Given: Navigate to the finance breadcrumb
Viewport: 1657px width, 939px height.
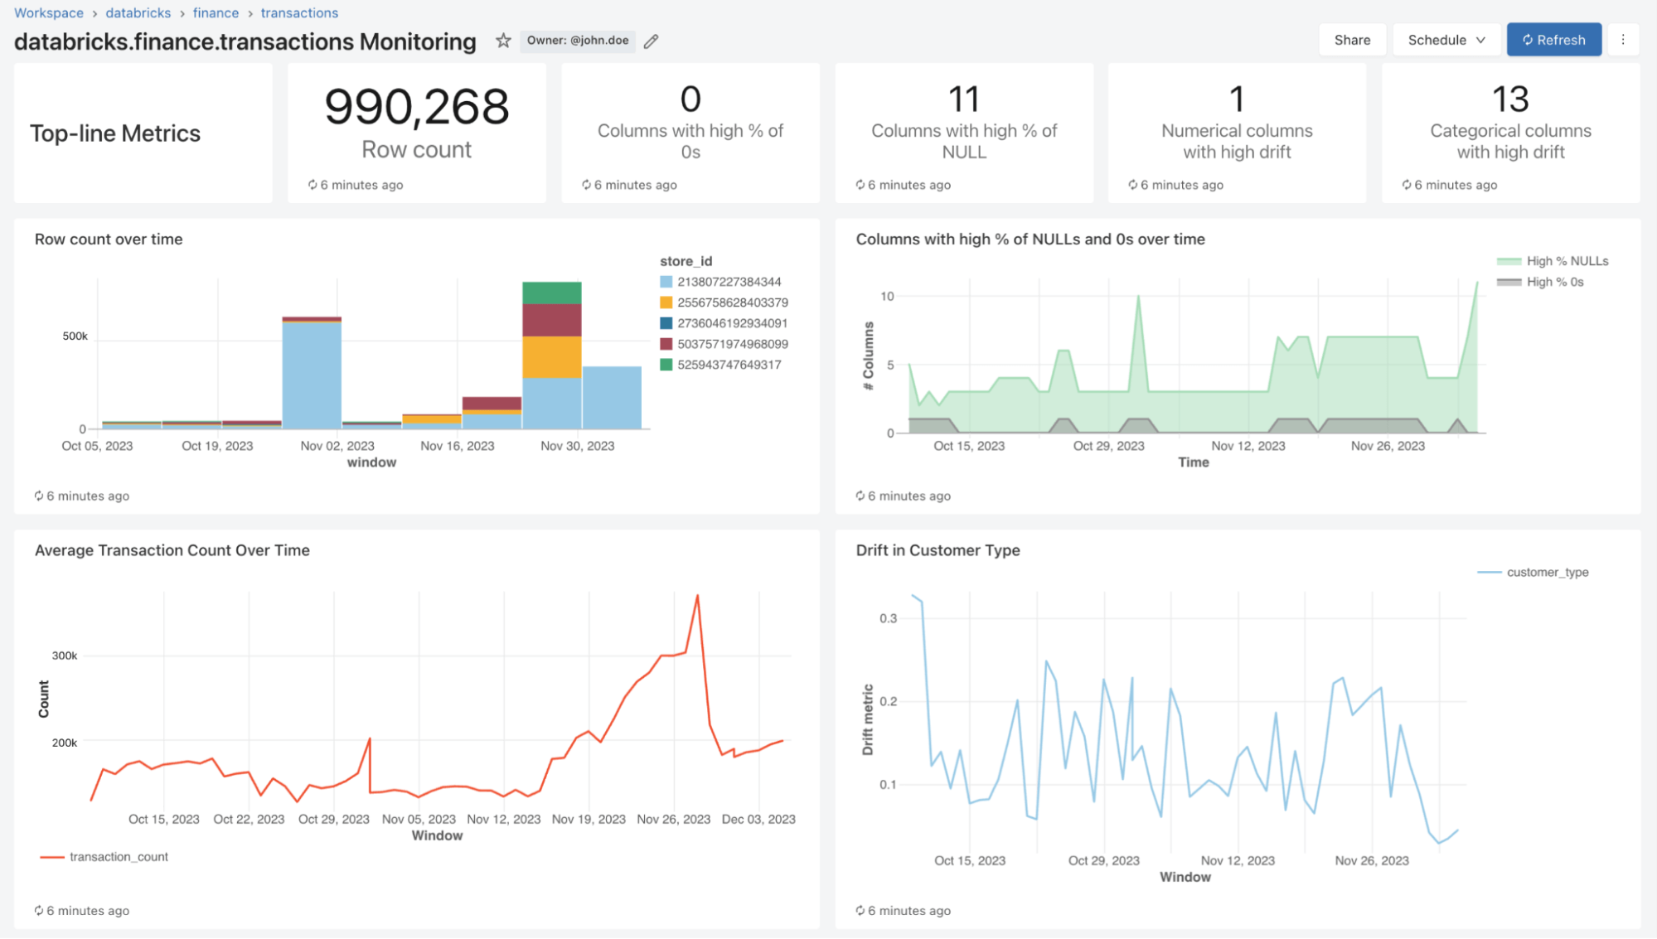Looking at the screenshot, I should [x=216, y=12].
